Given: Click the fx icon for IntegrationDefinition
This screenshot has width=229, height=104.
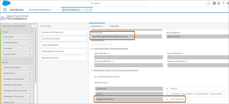Looking at the screenshot, I should point(167,99).
